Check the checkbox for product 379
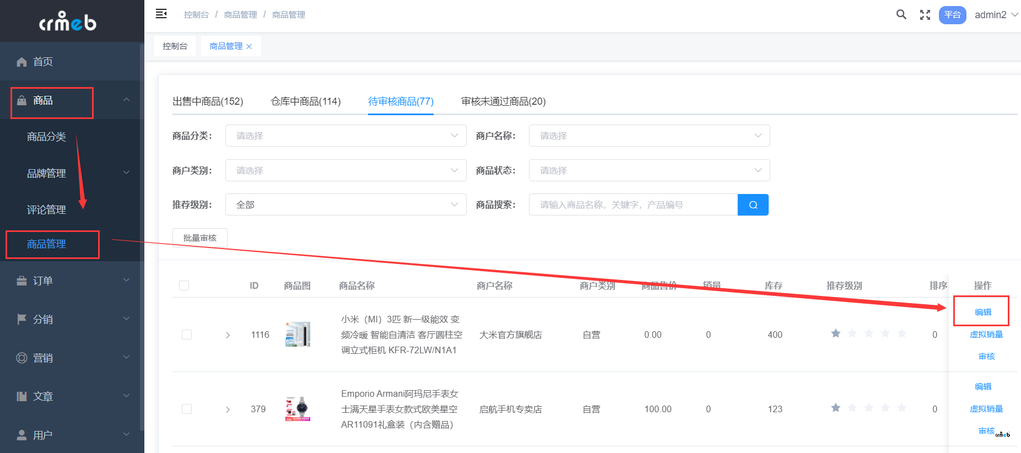1021x453 pixels. [x=187, y=409]
